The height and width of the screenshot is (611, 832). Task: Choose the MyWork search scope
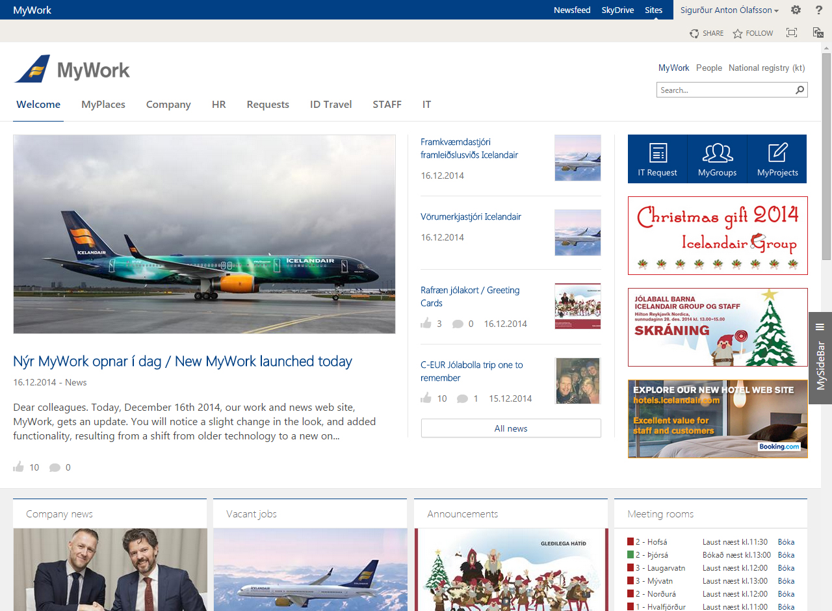(x=673, y=68)
